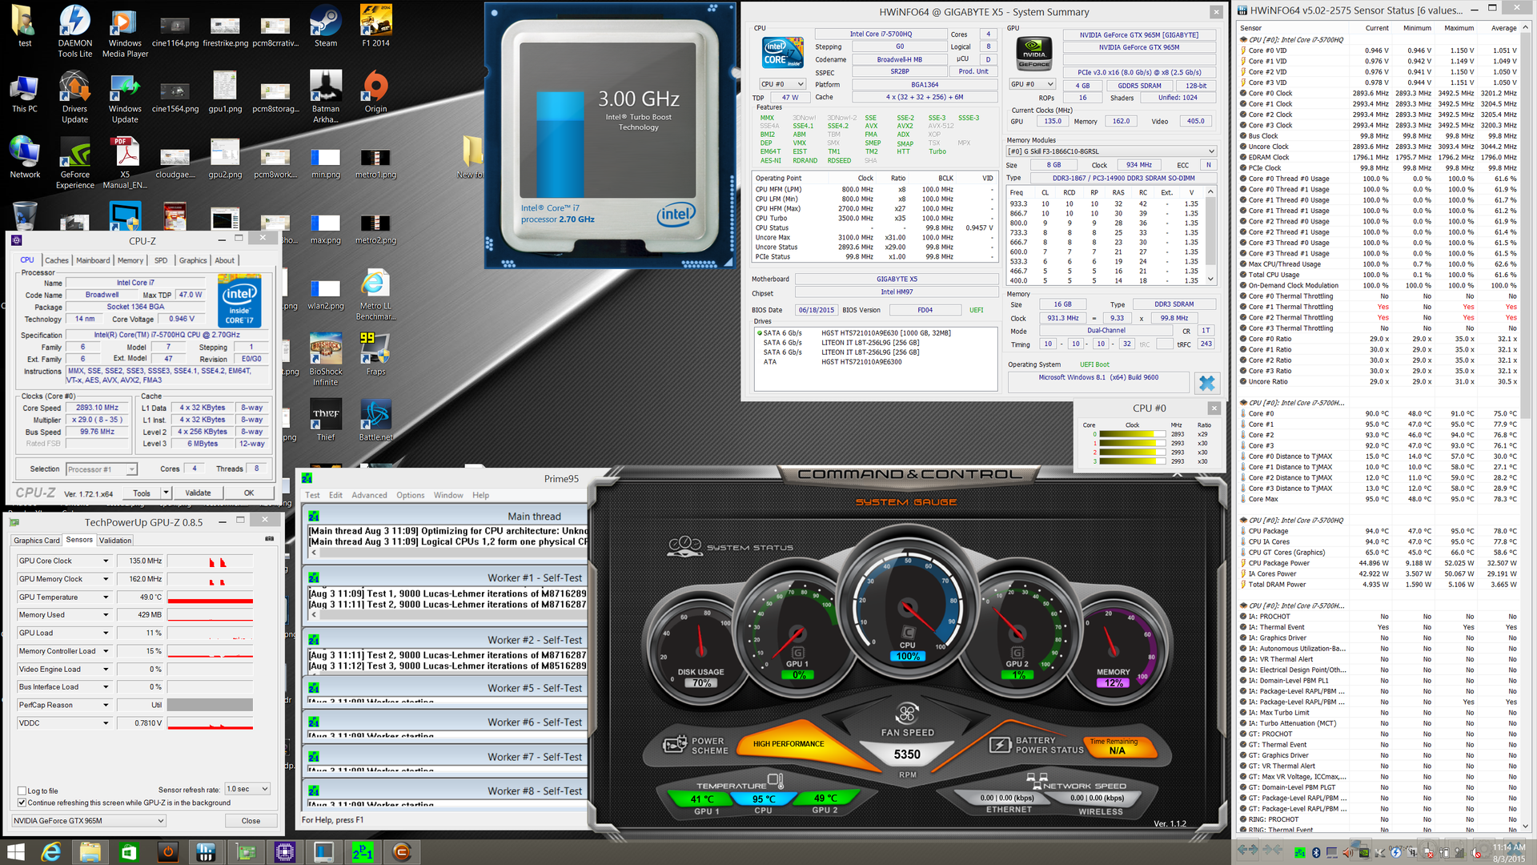Click the Prime95 icon in the taskbar
This screenshot has width=1537, height=865.
point(362,852)
